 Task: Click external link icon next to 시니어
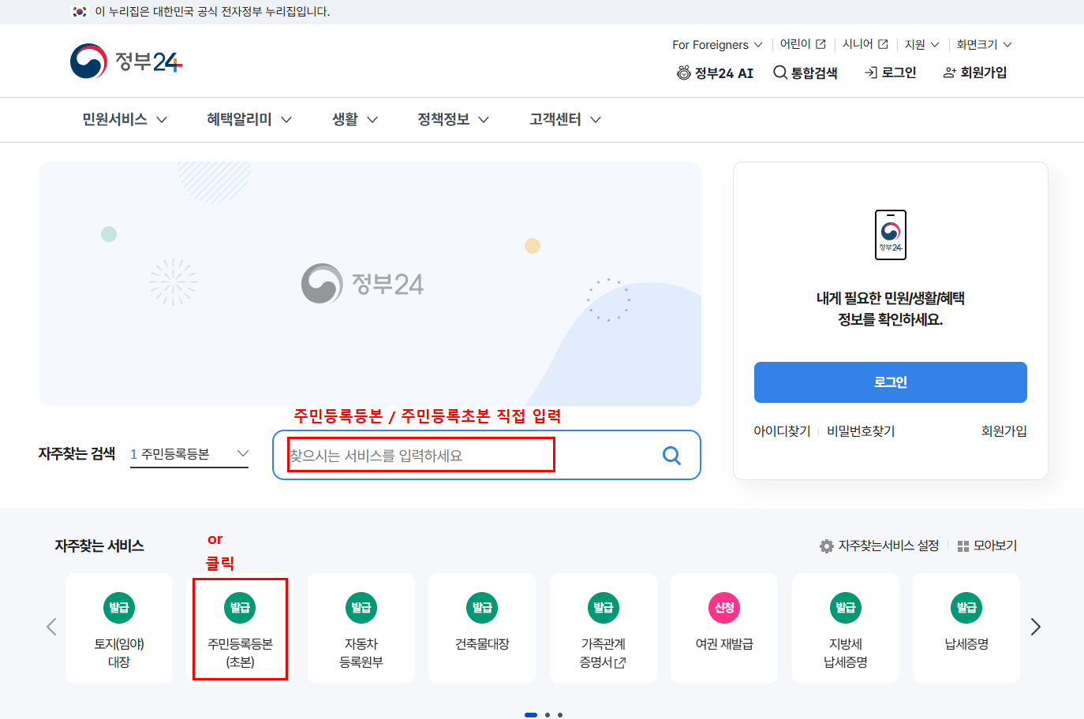pos(883,44)
